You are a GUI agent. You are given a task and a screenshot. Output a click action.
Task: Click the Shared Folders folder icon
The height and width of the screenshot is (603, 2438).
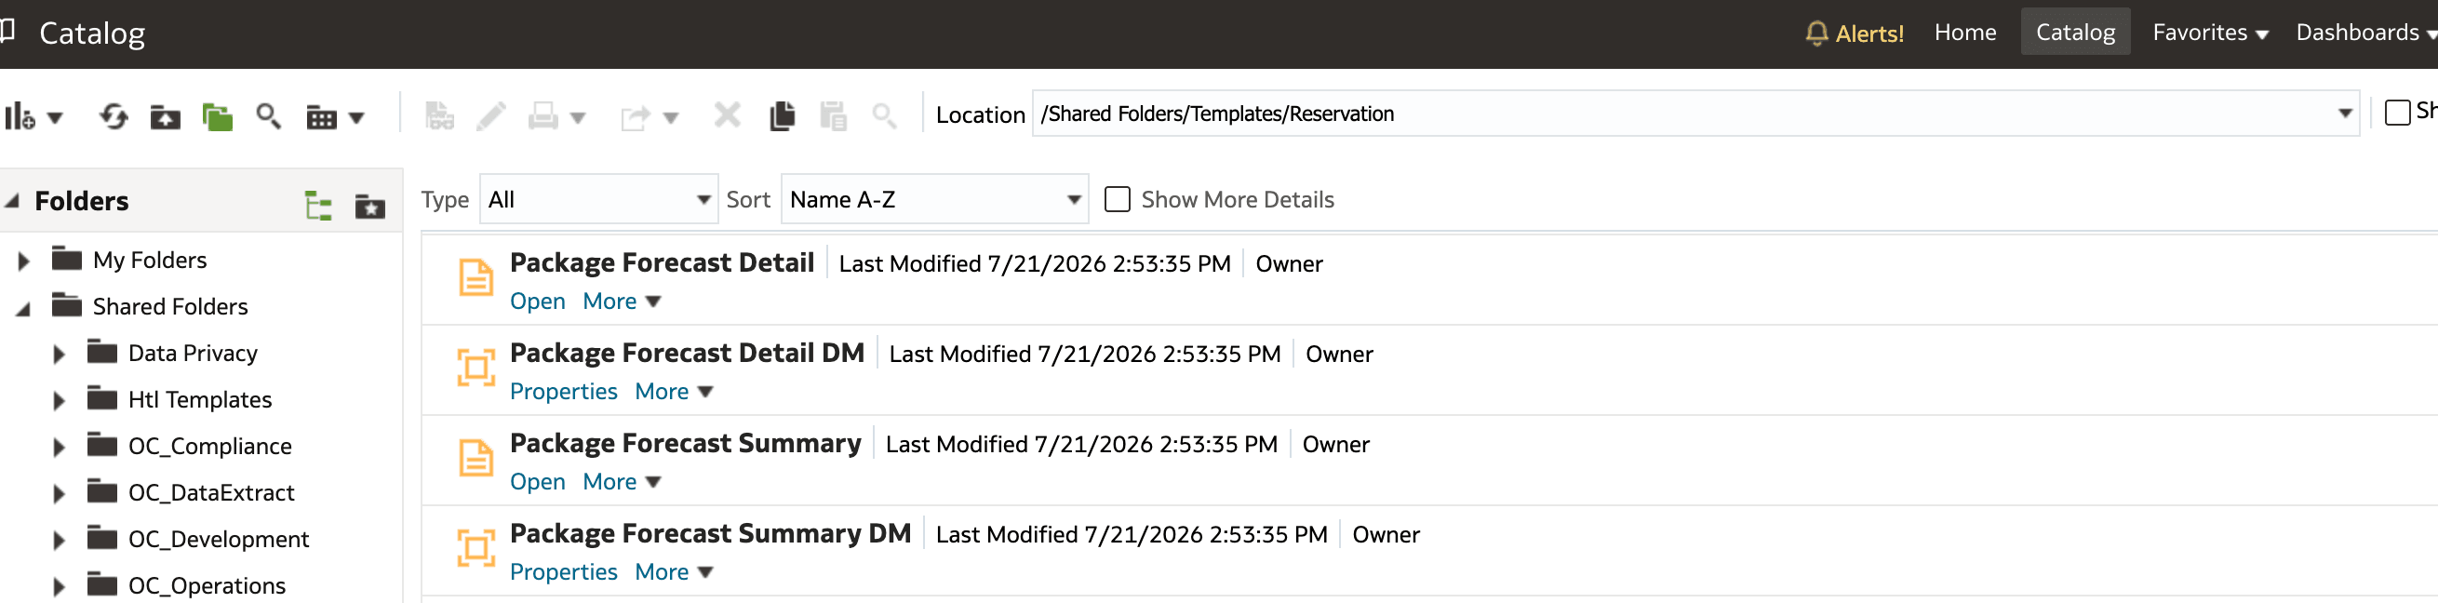[66, 305]
